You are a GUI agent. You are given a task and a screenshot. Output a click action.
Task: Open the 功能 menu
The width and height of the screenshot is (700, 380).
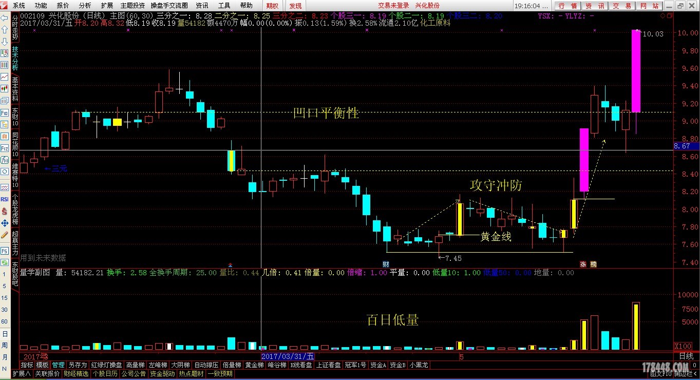pos(41,6)
